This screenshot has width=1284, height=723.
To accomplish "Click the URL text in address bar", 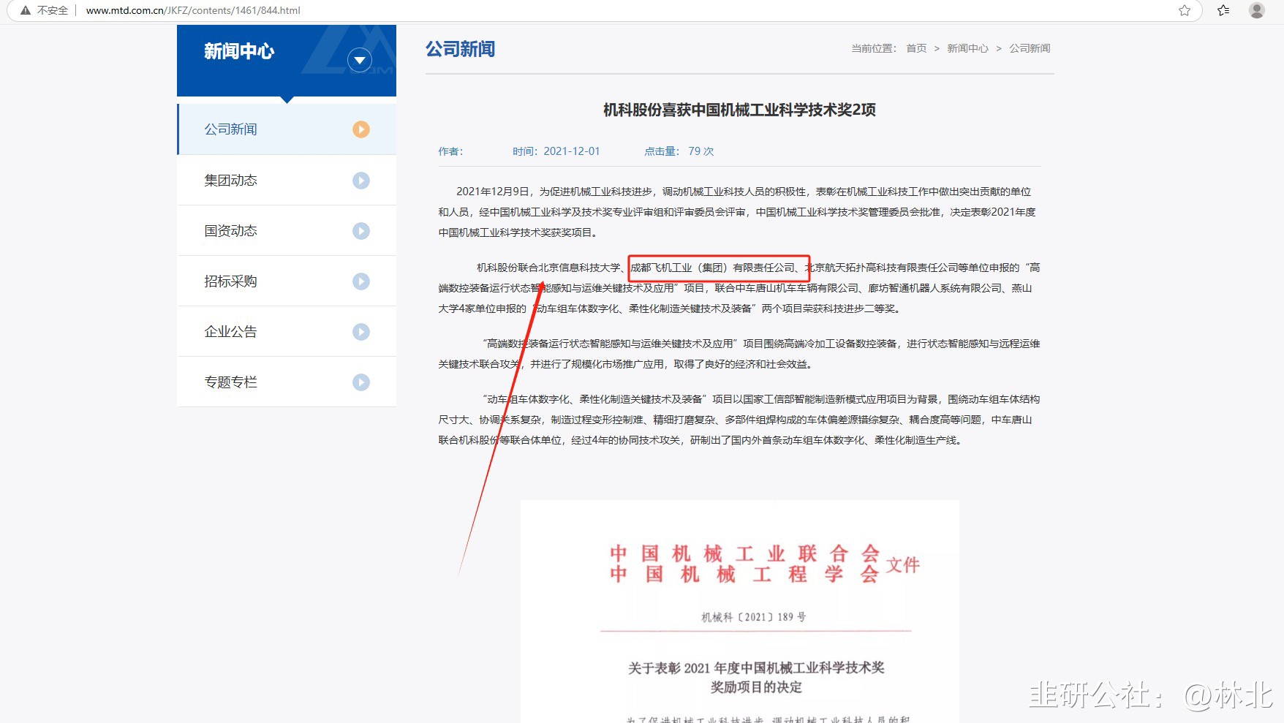I will [193, 10].
